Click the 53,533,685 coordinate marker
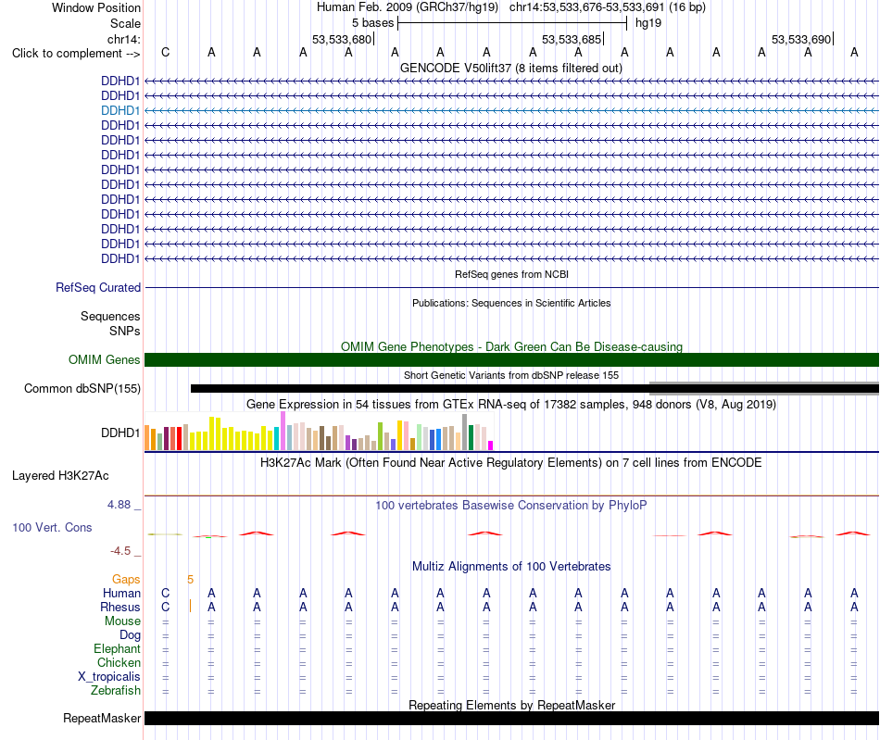Image resolution: width=880 pixels, height=740 pixels. (572, 39)
